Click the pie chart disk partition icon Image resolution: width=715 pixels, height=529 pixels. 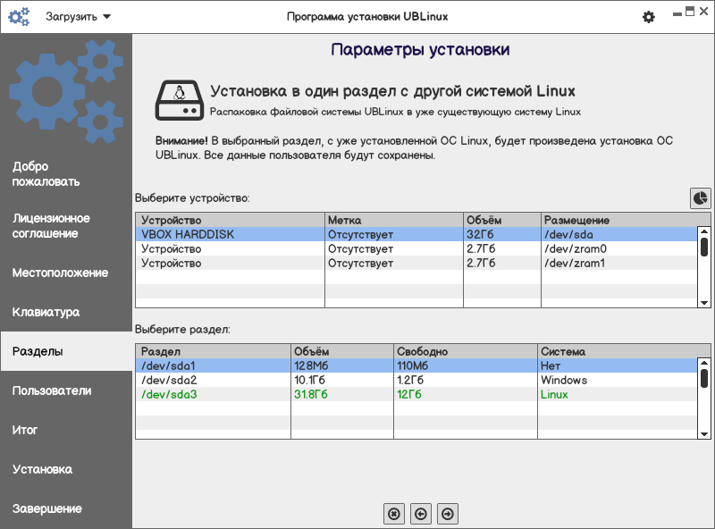700,197
